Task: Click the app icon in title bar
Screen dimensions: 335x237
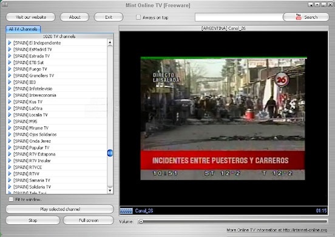Action: click(x=5, y=4)
